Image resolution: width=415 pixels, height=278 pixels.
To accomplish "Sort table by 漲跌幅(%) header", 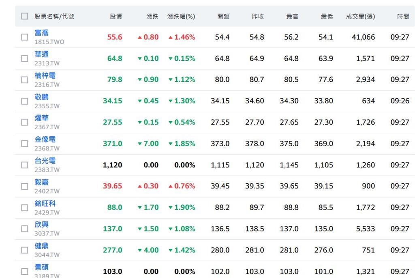I will 181,17.
